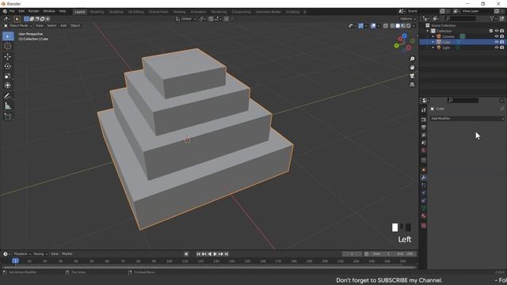Click the timeline Marker menu

click(67, 254)
